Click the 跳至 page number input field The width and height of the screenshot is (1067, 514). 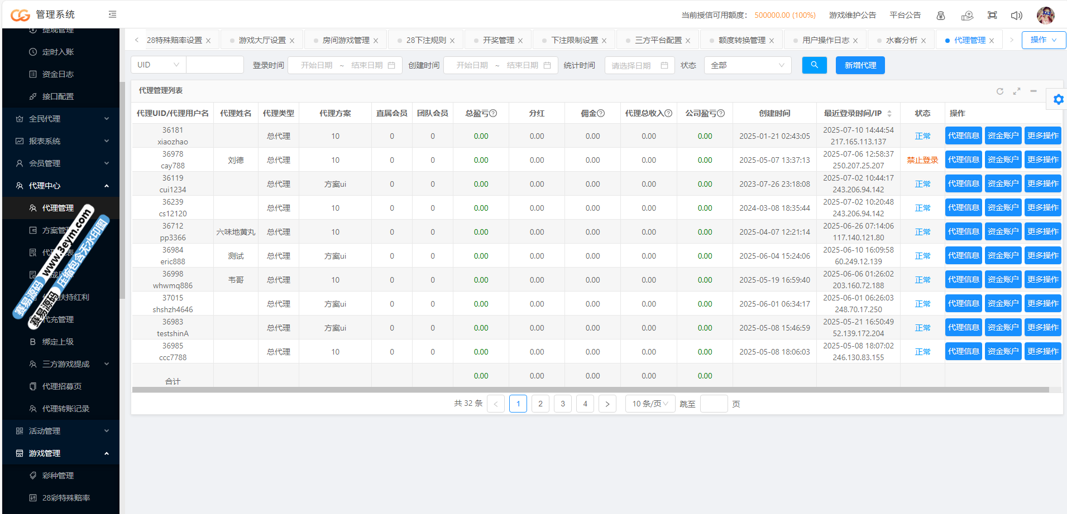pyautogui.click(x=714, y=404)
